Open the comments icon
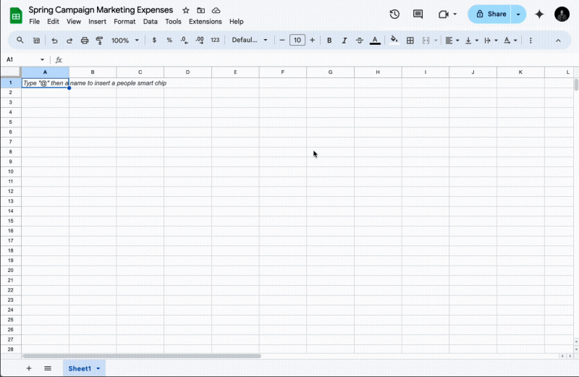Screen dimensions: 579x377 pos(418,14)
